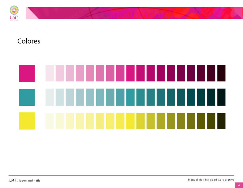Select the Colores heading text
This screenshot has width=243, height=188.
[x=29, y=41]
